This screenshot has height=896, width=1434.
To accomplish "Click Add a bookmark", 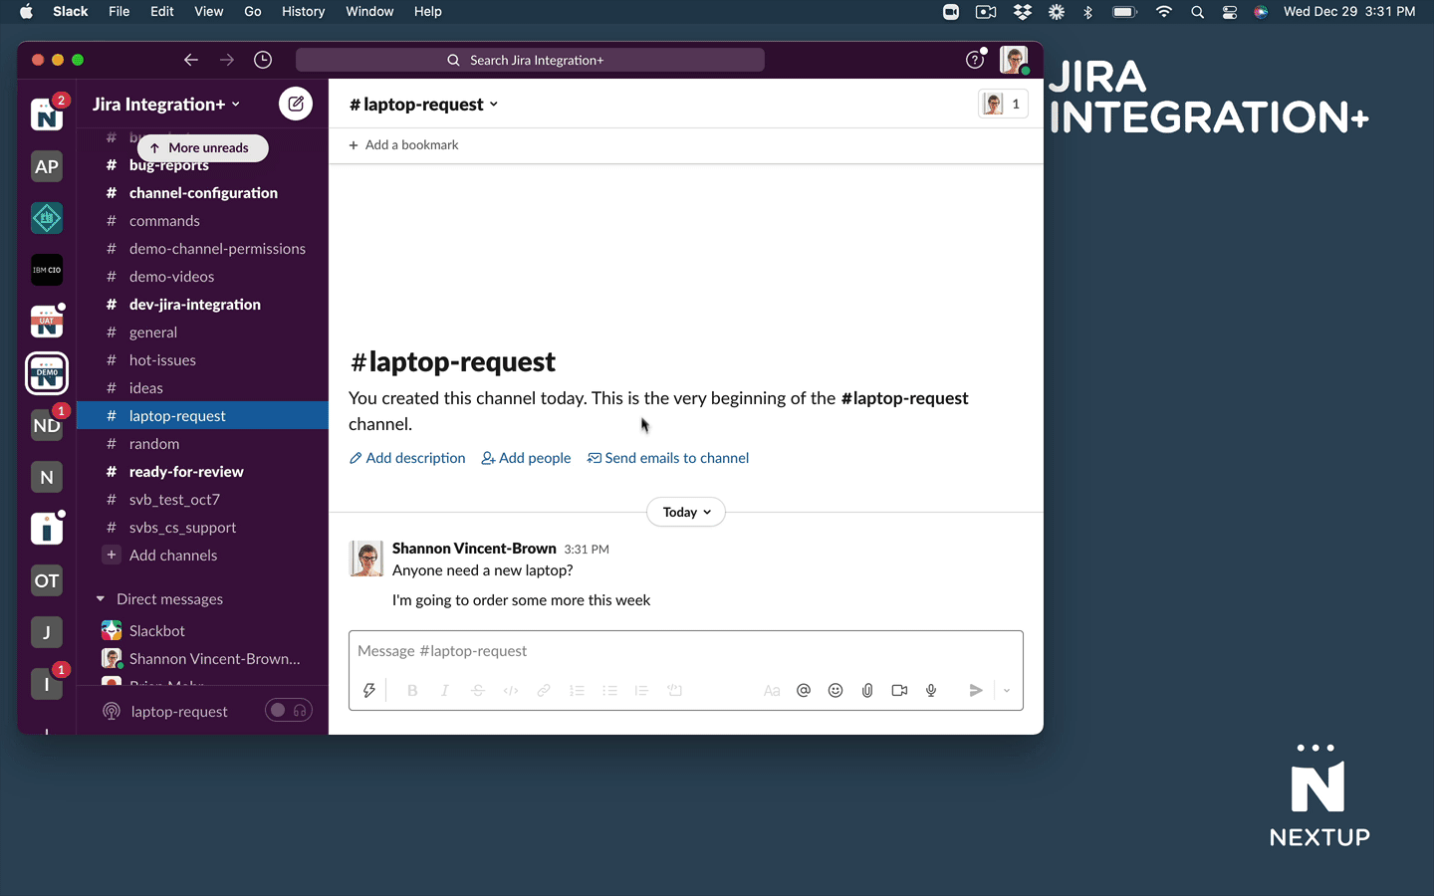I will click(x=403, y=144).
